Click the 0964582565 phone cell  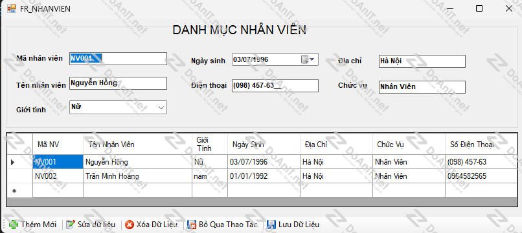tap(481, 176)
